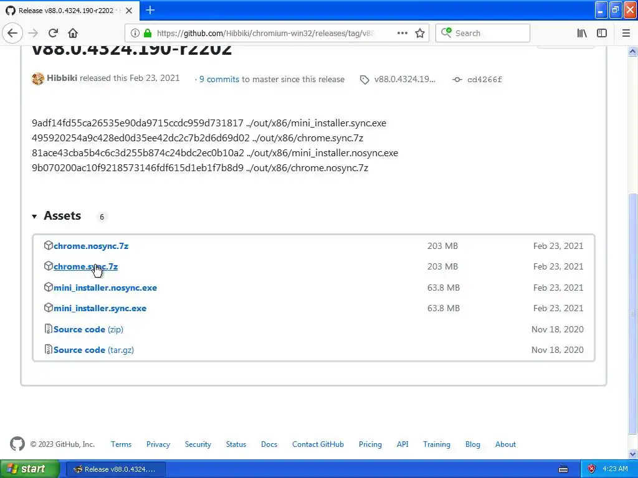Open the 9 commits link
638x478 pixels.
[x=219, y=79]
